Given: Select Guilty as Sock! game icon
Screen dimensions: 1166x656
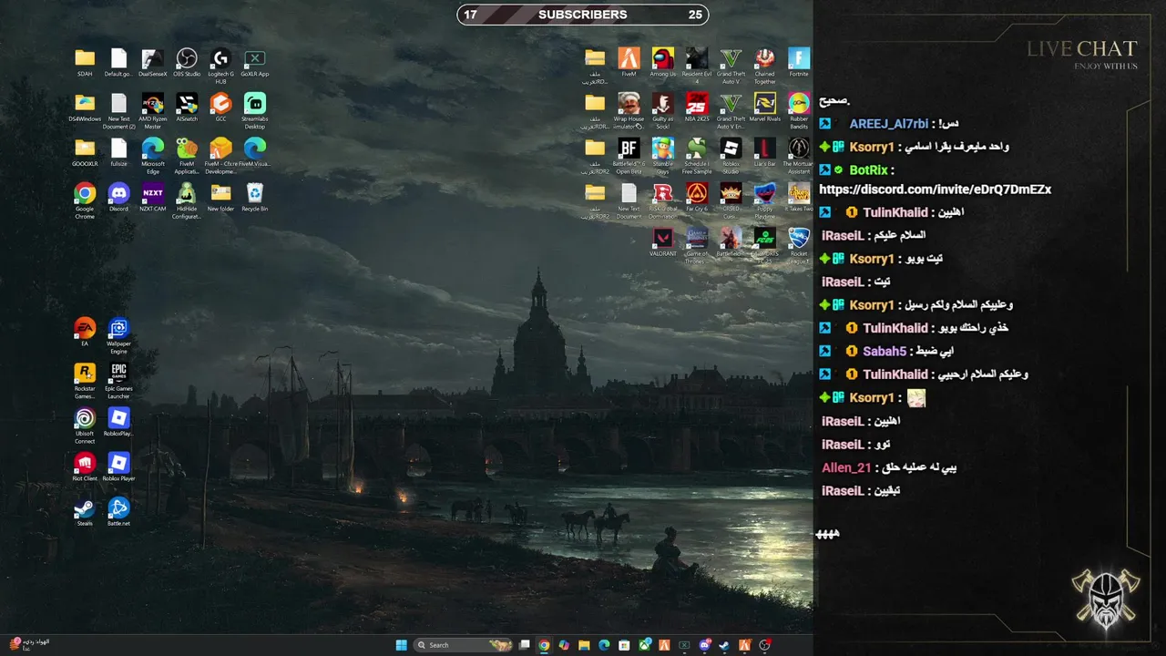Looking at the screenshot, I should tap(663, 110).
